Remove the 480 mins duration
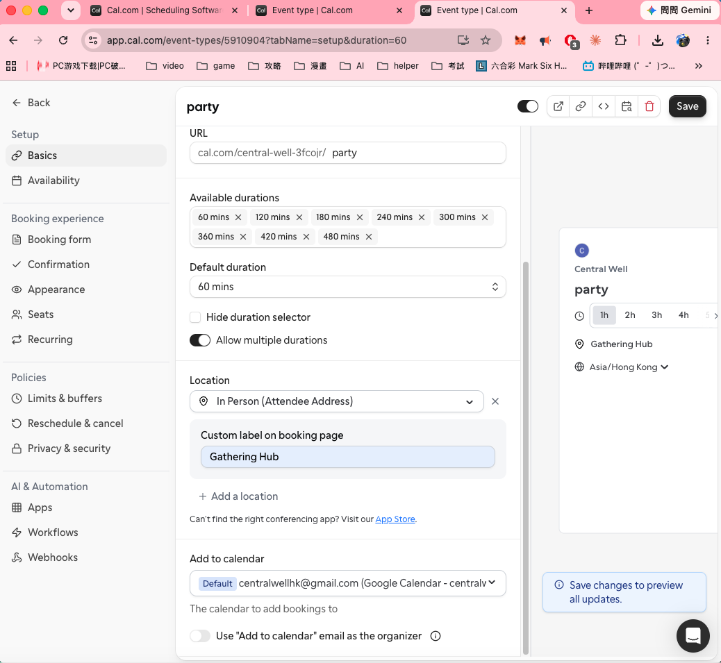 click(369, 237)
